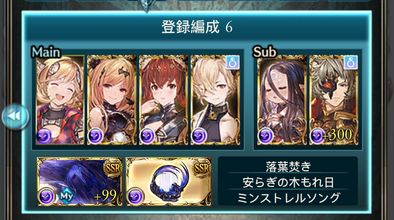Select the sleeping dark-haired sub character
Screen dimensions: 394x220
pos(282,100)
